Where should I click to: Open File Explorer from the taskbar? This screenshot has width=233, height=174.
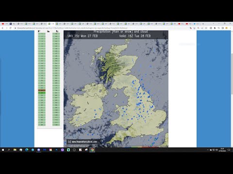[x=15, y=150]
